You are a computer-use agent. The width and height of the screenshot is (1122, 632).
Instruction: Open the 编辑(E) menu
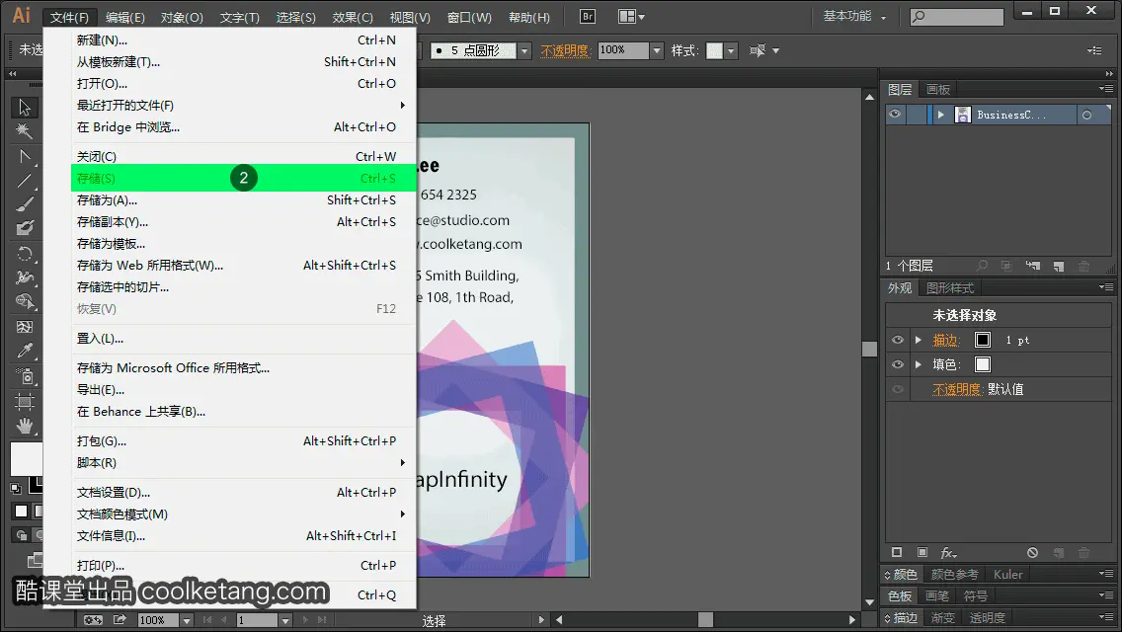[x=125, y=17]
